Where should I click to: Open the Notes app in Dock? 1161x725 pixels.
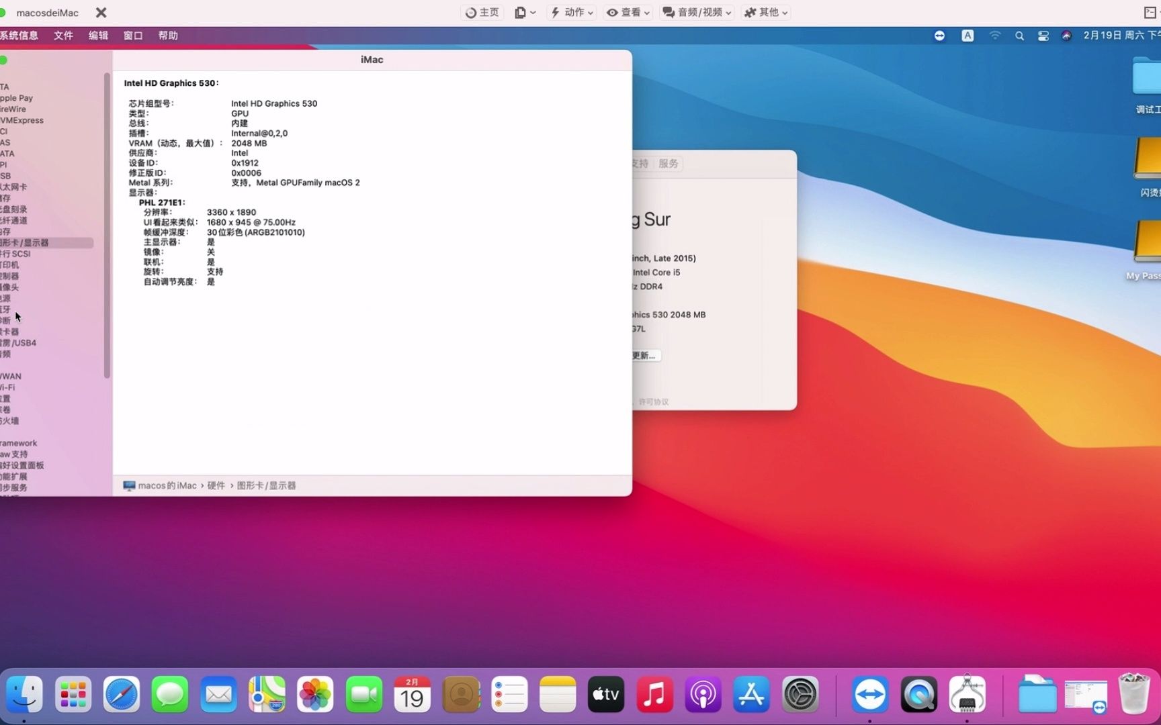[x=558, y=694]
